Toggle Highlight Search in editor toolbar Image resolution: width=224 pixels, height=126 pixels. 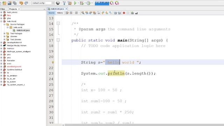click(94, 13)
